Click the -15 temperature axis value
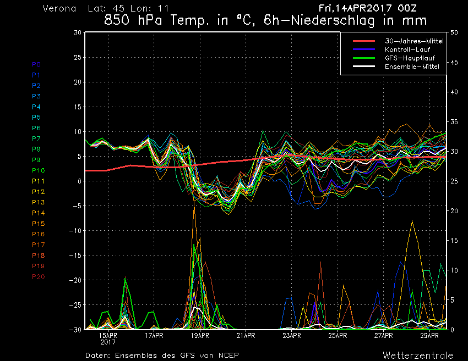The width and height of the screenshot is (468, 361). [75, 256]
